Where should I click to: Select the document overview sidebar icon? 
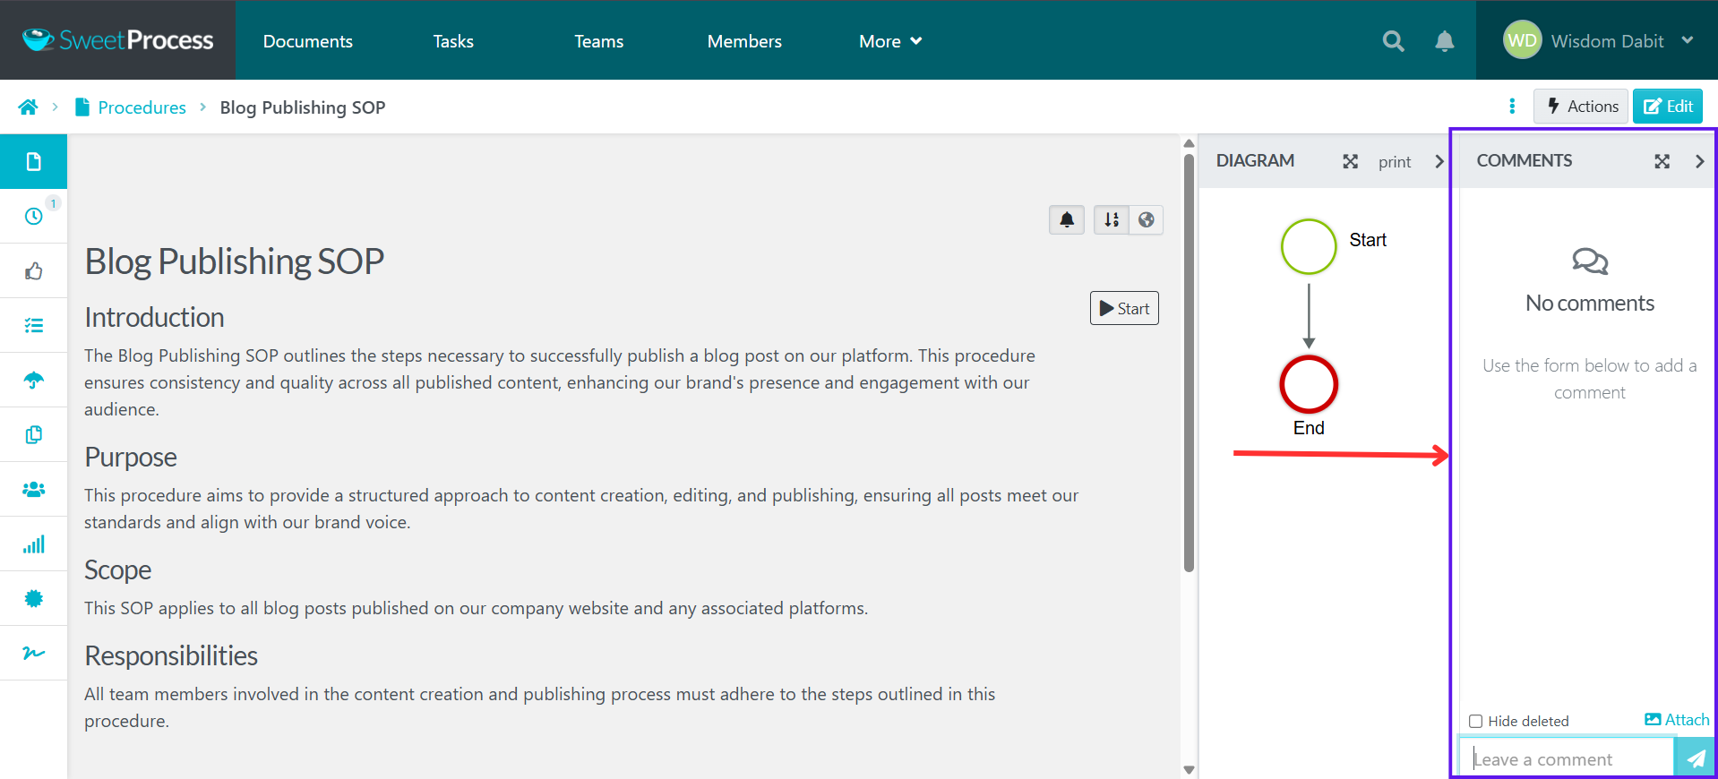click(x=33, y=161)
